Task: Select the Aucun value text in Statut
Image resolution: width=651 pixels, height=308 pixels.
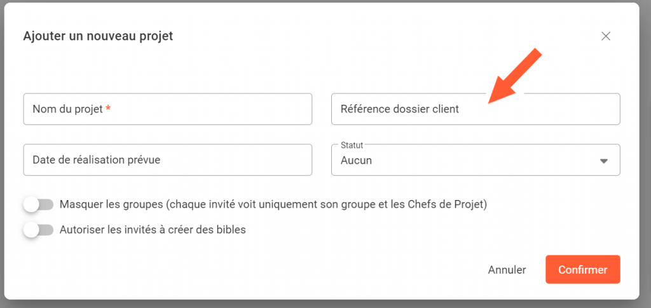Action: pos(356,161)
